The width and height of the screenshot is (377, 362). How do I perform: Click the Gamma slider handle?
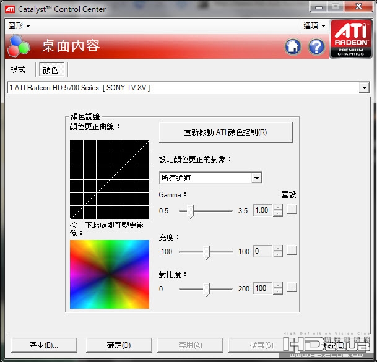click(191, 212)
